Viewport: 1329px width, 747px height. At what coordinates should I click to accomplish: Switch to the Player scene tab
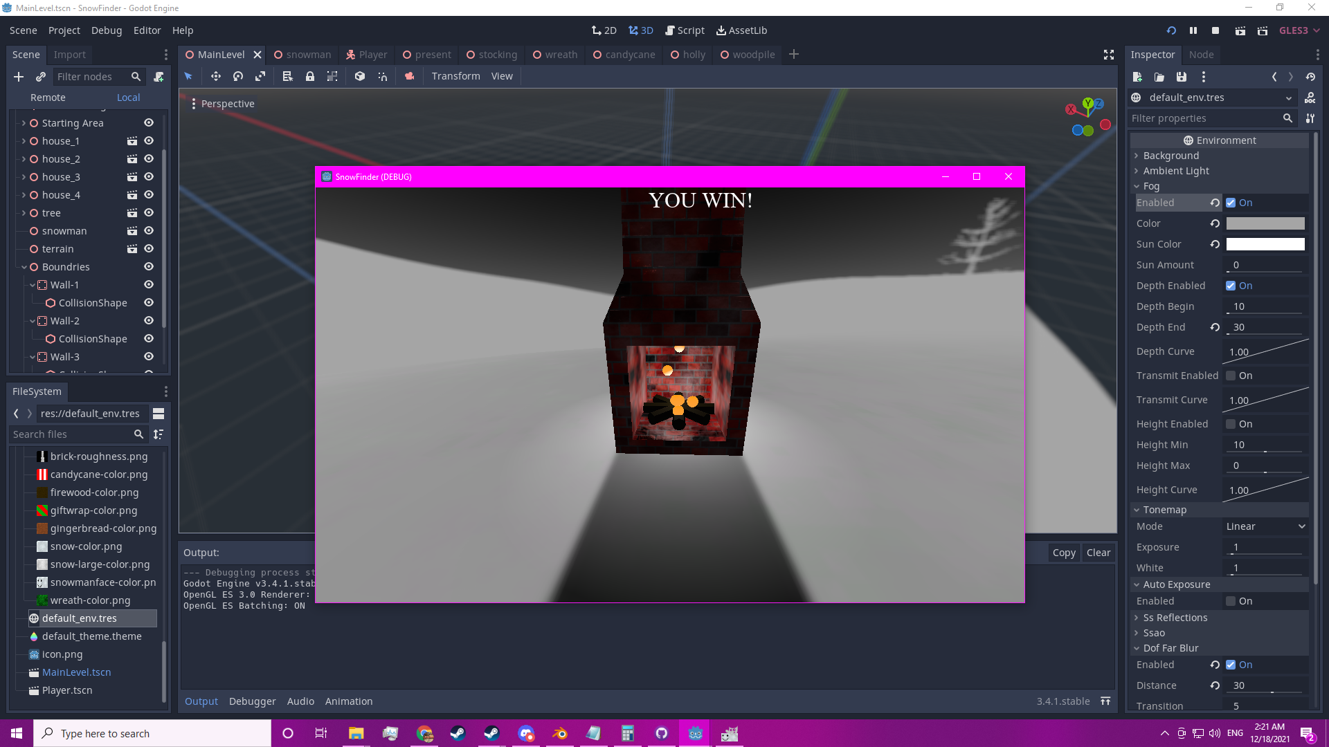tap(367, 55)
